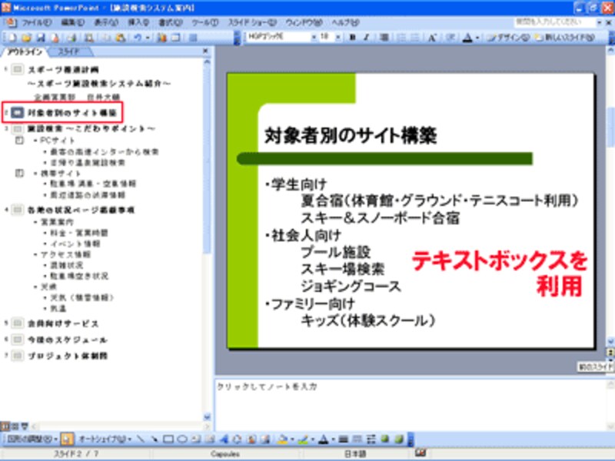Viewport: 615px width, 461px height.
Task: Click the red テキストボックスを利用 text box
Action: [x=500, y=274]
